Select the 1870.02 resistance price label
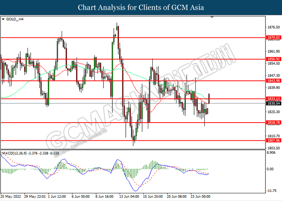 [x=274, y=37]
